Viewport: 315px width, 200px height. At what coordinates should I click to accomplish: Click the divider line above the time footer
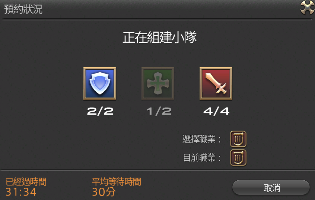coord(157,170)
